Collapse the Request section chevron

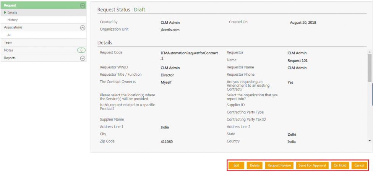pos(83,6)
